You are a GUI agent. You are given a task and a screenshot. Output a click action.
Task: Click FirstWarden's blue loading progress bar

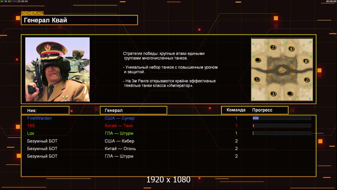[282, 118]
